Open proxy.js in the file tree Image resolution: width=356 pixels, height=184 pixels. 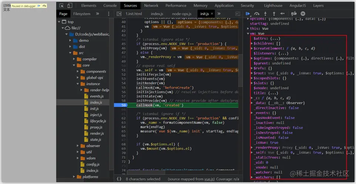[96, 127]
